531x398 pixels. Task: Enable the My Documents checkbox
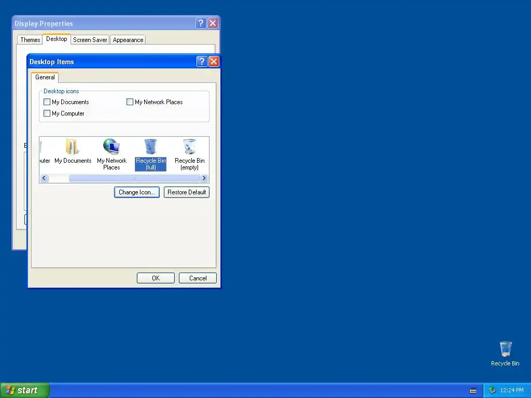[47, 102]
